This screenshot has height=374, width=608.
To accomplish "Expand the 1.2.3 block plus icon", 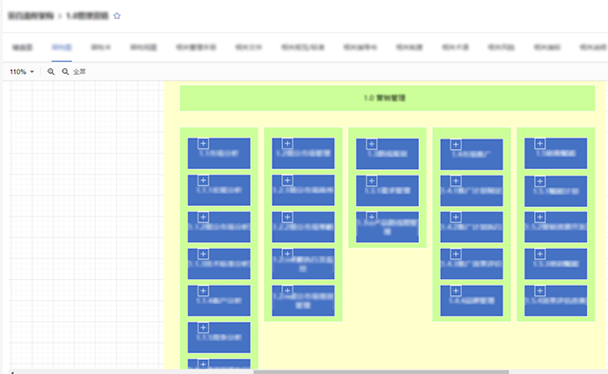I will coord(287,253).
